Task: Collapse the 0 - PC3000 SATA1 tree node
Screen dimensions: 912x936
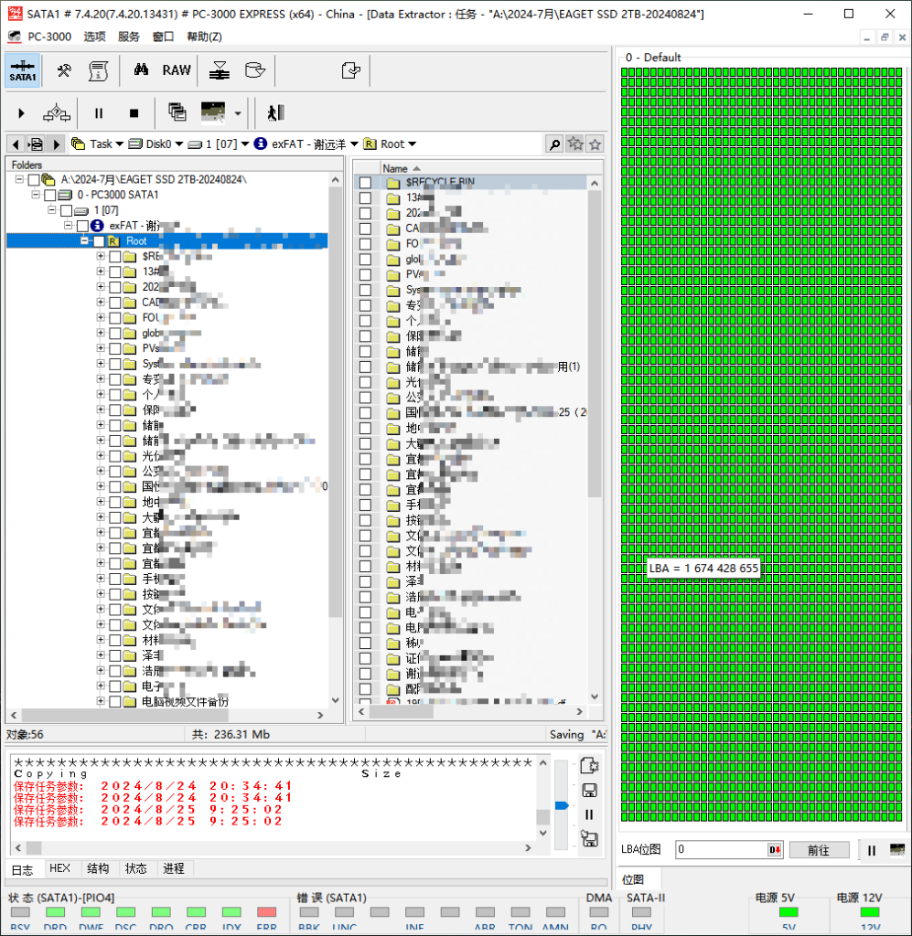Action: point(36,195)
